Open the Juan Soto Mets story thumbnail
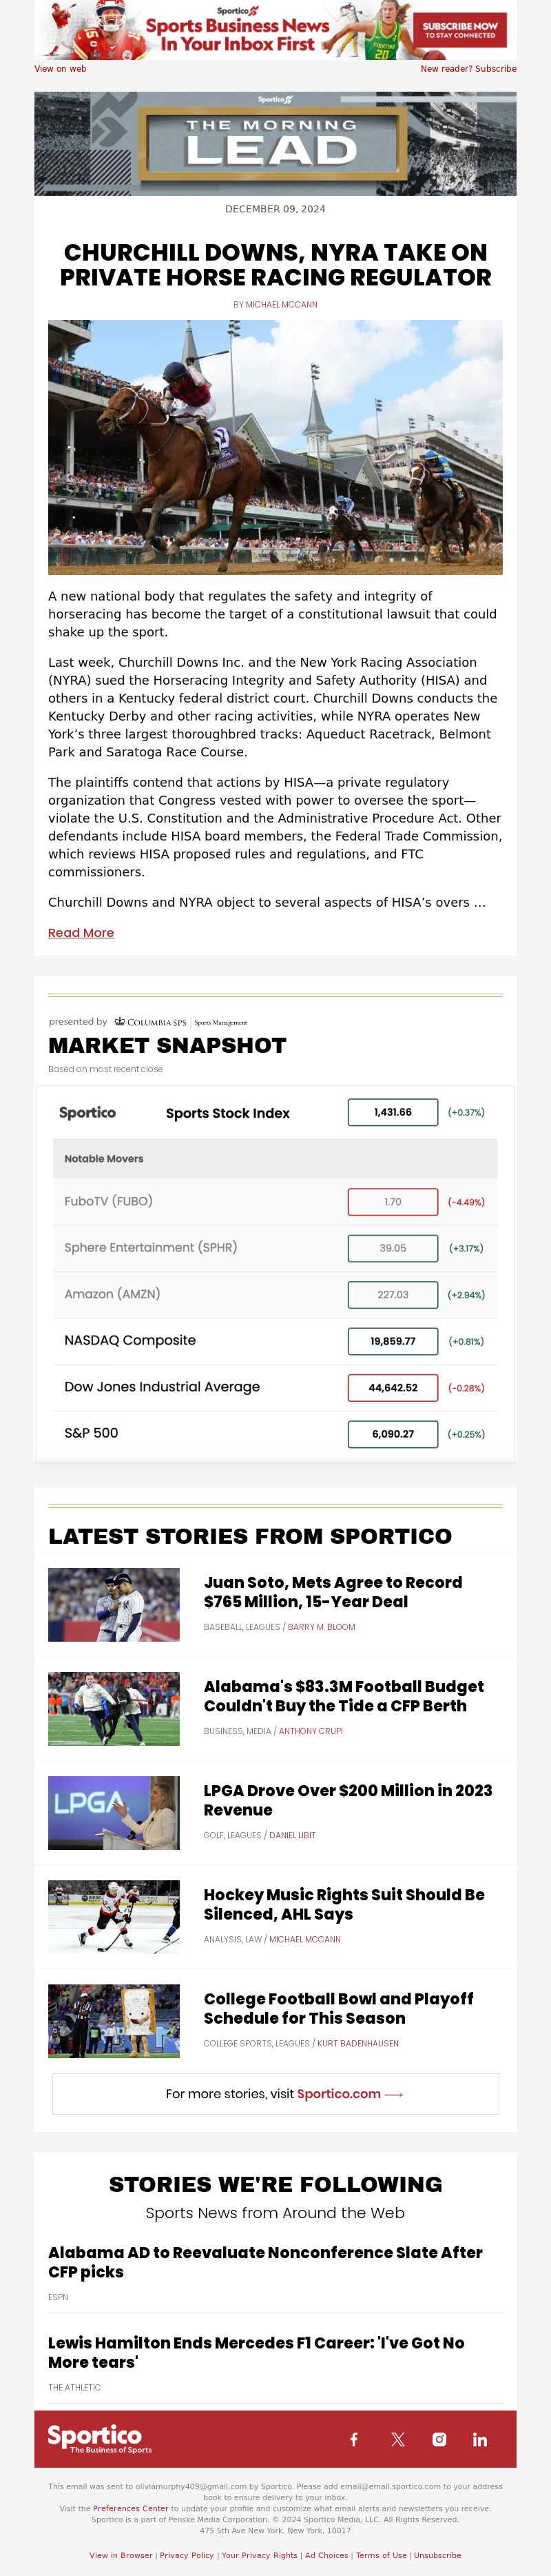Viewport: 551px width, 2576px height. pos(114,1604)
